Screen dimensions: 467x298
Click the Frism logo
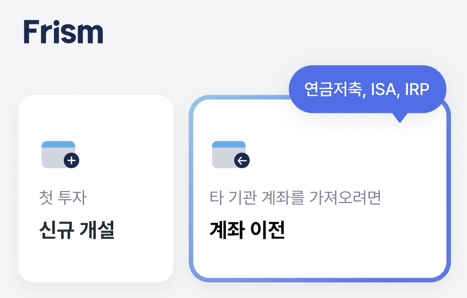click(x=63, y=32)
